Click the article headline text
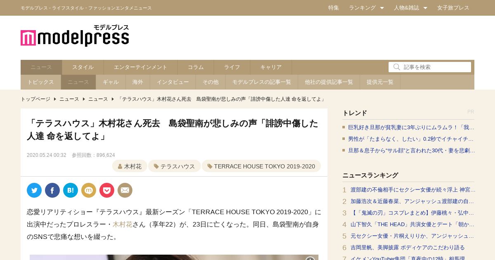 point(172,130)
